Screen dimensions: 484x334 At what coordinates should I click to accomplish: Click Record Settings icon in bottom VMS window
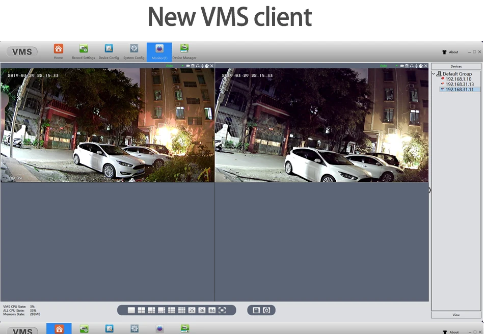coord(84,329)
